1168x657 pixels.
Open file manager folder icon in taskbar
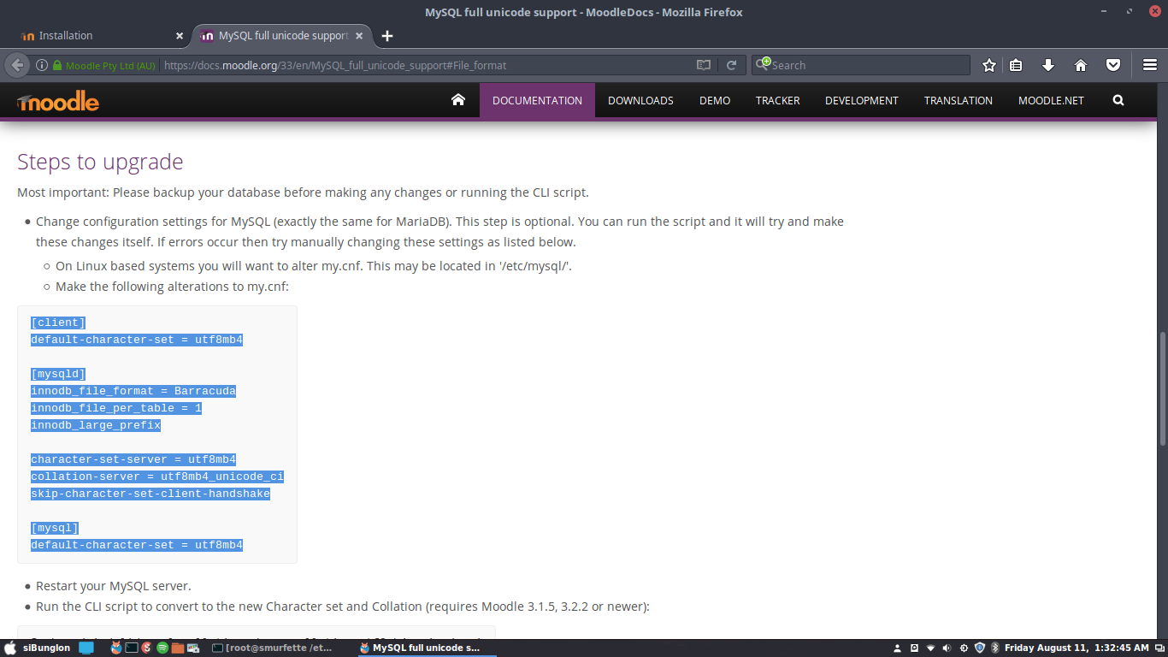(x=178, y=648)
